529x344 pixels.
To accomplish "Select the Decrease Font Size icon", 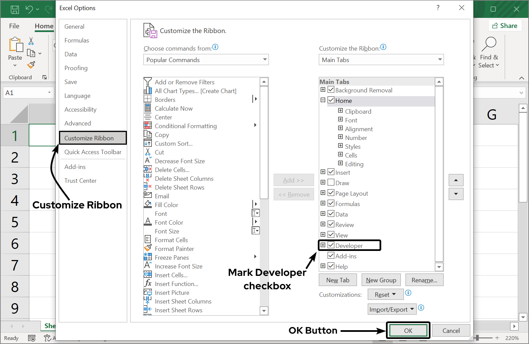I will (148, 161).
